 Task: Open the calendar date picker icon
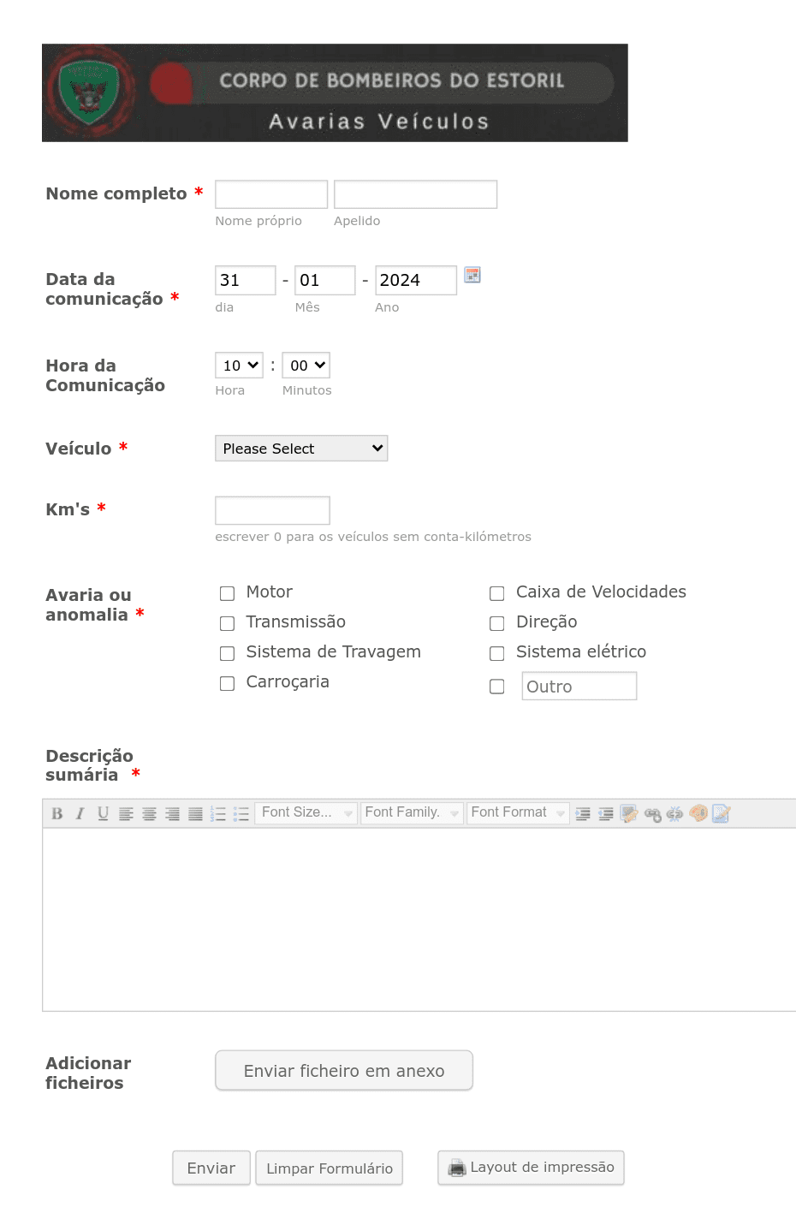tap(472, 275)
